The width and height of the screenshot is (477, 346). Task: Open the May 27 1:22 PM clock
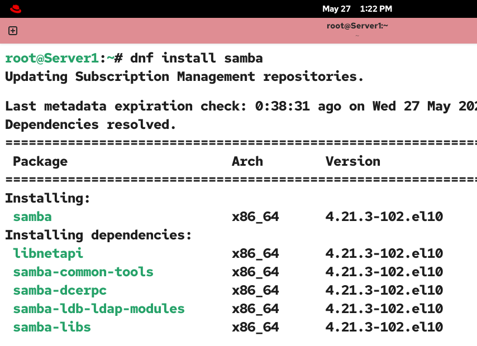click(x=357, y=9)
